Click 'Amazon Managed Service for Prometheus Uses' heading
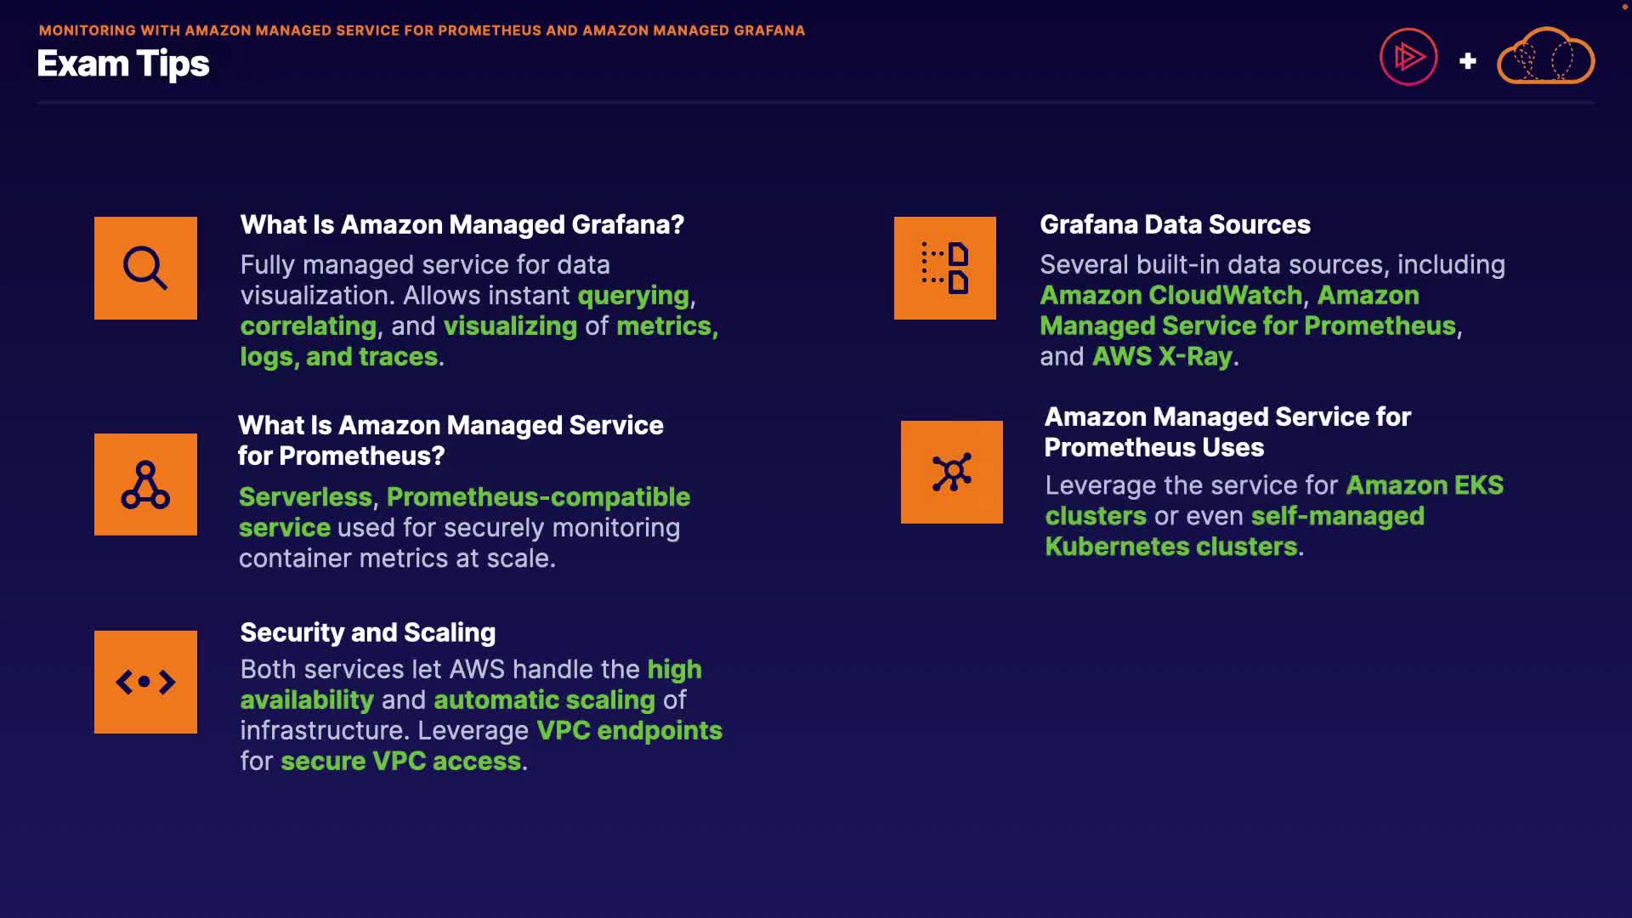This screenshot has width=1632, height=918. (x=1227, y=432)
